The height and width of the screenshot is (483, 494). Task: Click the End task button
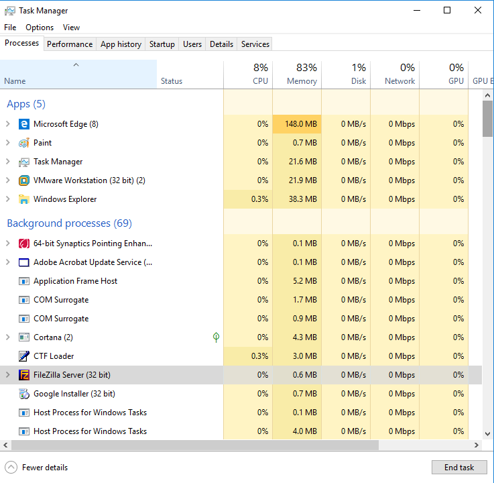click(459, 468)
